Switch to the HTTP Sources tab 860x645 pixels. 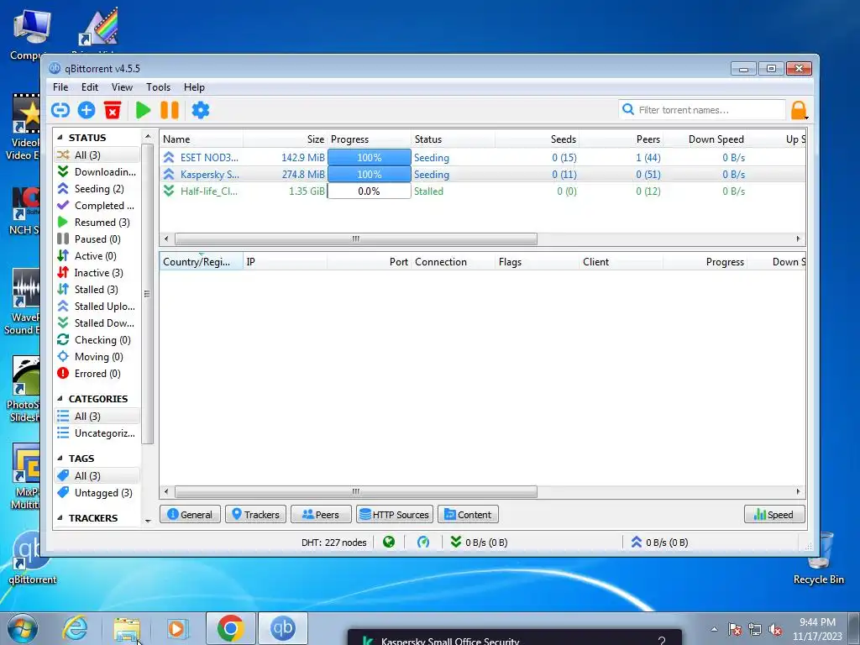395,515
